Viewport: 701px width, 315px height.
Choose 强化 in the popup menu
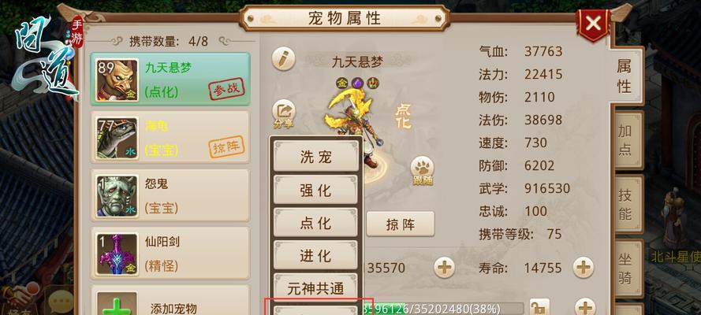tap(315, 190)
